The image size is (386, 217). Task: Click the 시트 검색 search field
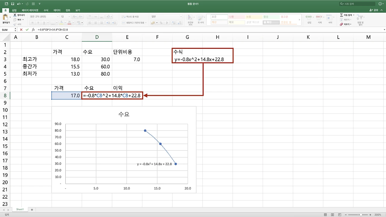358,4
